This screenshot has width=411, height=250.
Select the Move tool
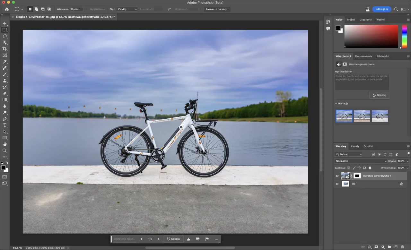(4, 23)
